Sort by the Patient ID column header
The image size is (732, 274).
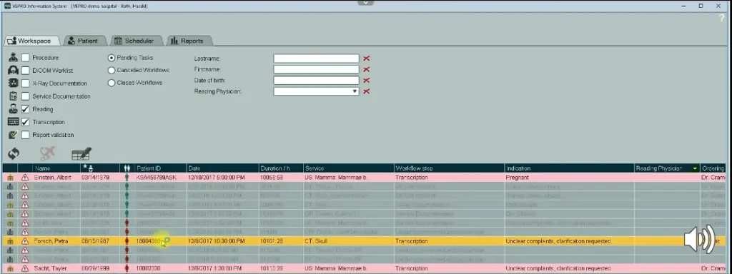coord(161,168)
